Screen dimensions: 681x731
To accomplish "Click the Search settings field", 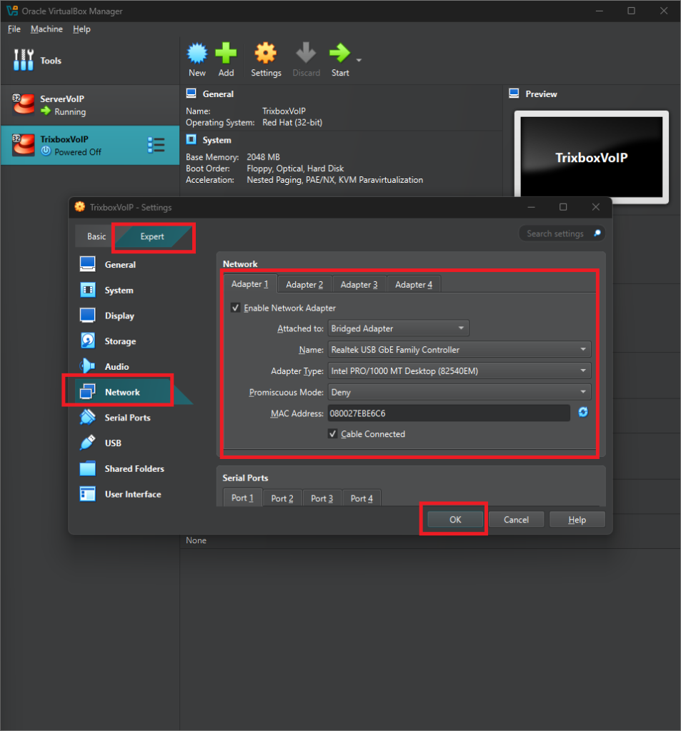I will (562, 233).
